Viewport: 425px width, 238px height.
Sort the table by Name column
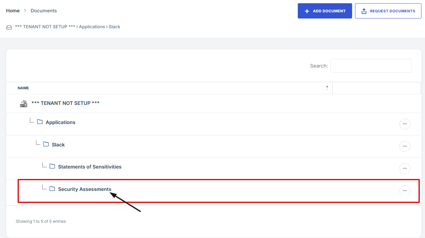coord(23,88)
